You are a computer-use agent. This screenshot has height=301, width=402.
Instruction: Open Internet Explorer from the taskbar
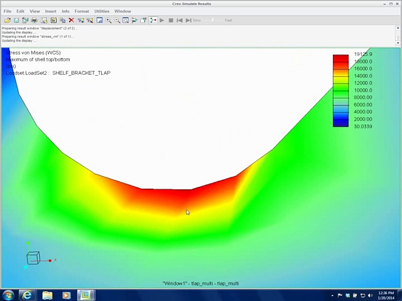(27, 295)
